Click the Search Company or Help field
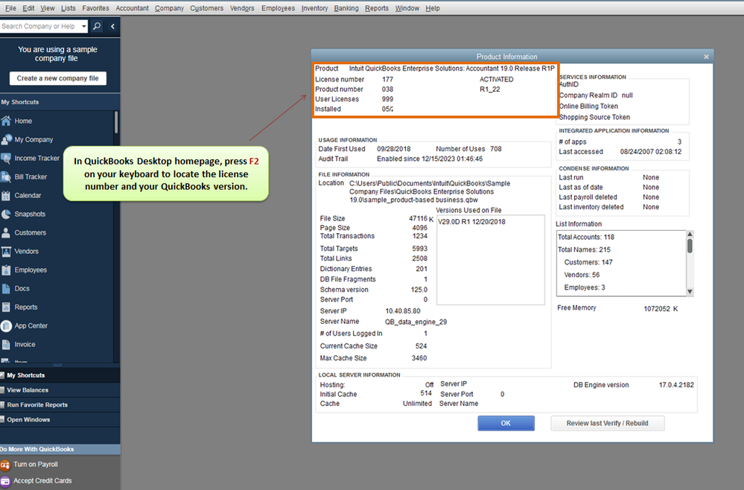Viewport: 744px width, 490px height. (40, 26)
